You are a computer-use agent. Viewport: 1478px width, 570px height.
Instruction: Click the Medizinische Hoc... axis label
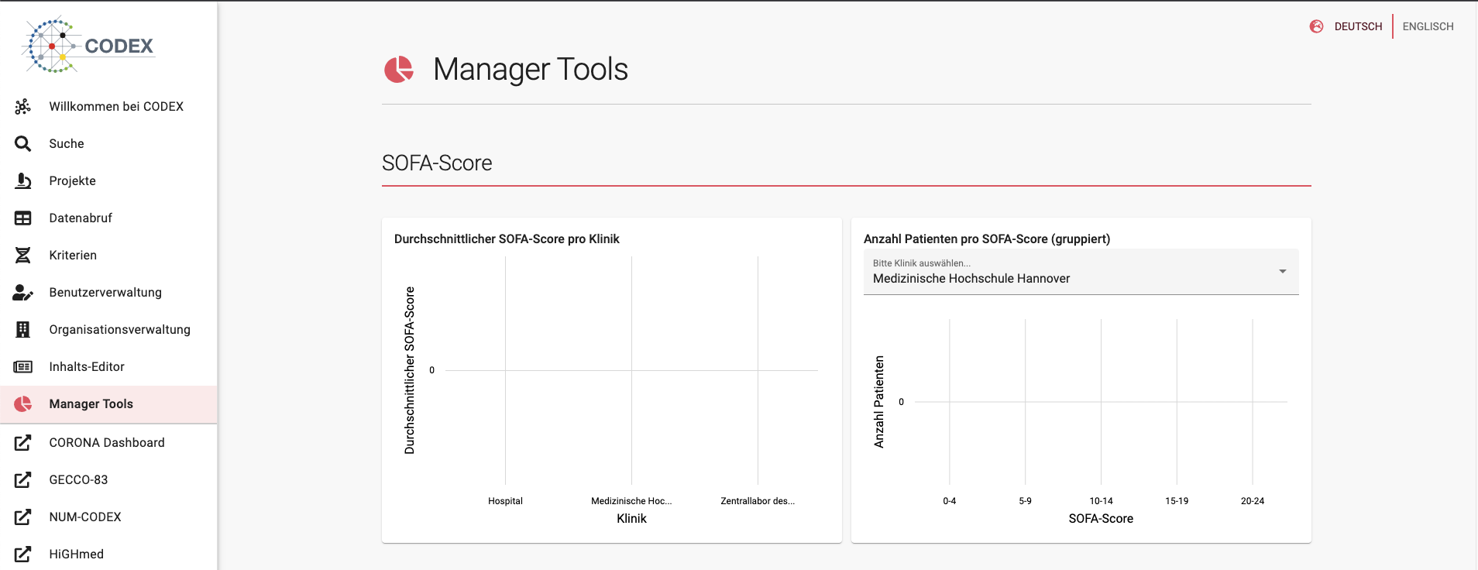(x=631, y=501)
